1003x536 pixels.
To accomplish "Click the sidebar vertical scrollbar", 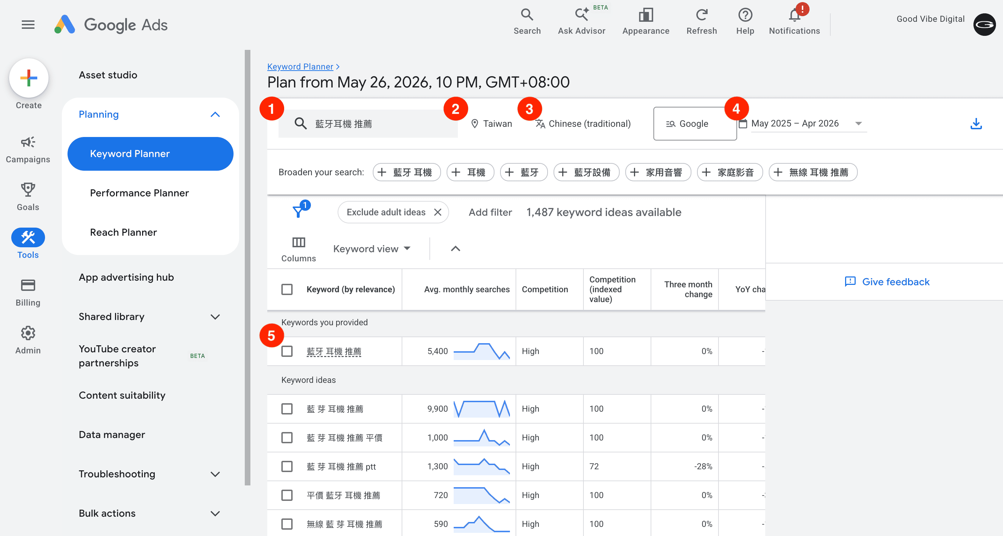I will pos(248,268).
